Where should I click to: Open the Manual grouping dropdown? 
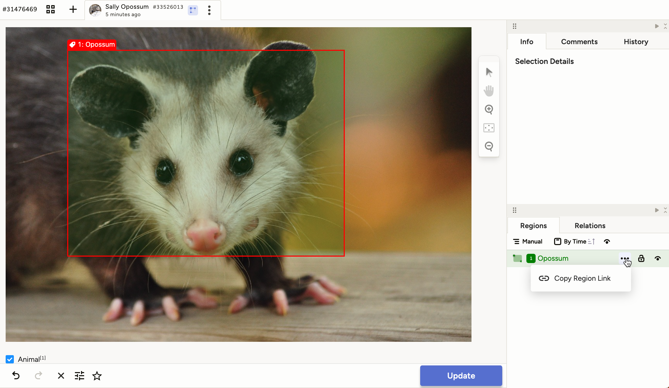pos(528,241)
